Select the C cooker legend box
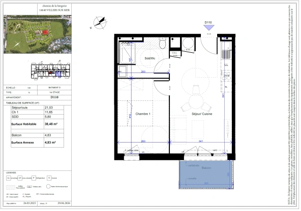The height and width of the screenshot is (211, 301). click(x=49, y=178)
